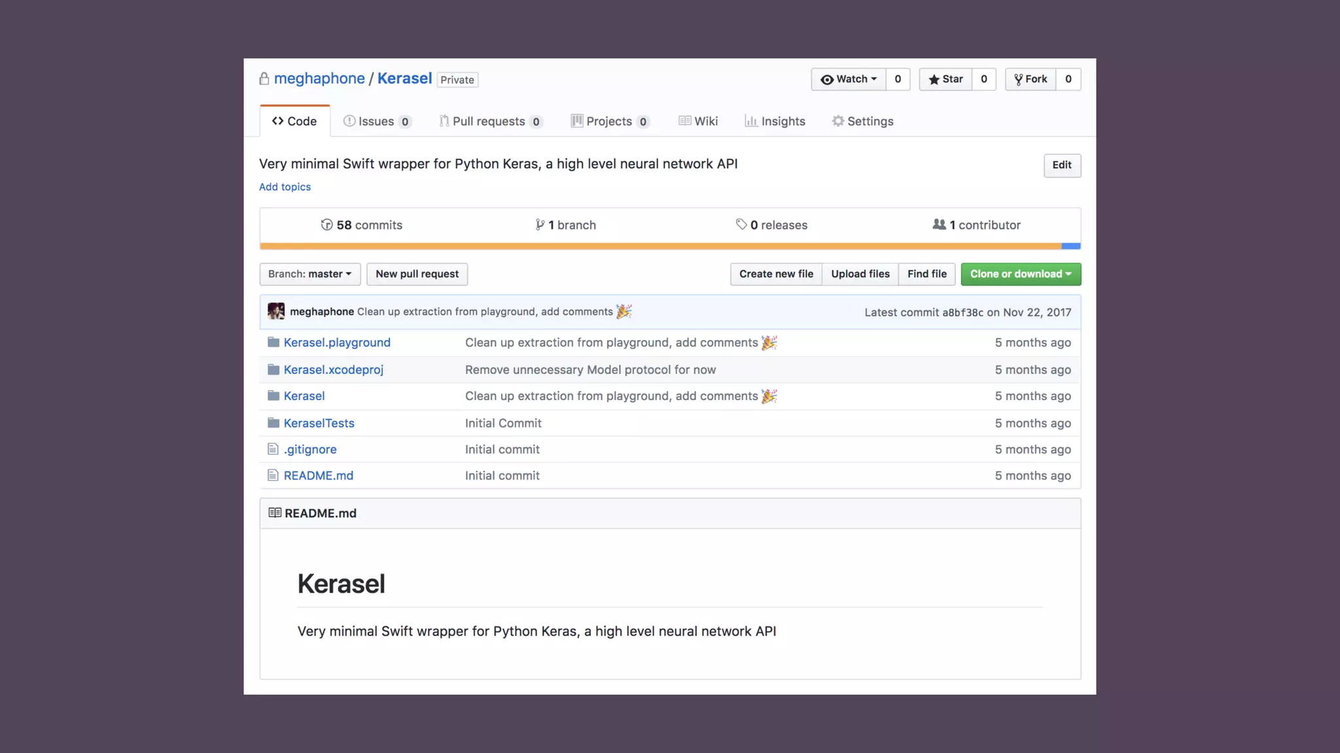Click the Settings gear icon
This screenshot has height=753, width=1340.
pos(837,121)
